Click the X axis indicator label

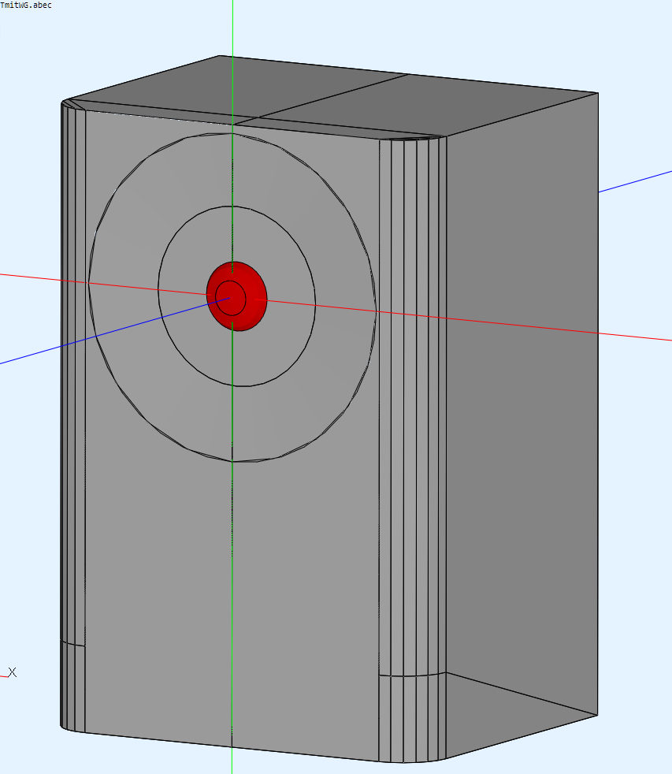point(12,672)
